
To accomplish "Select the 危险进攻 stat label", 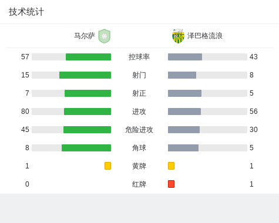I will [x=139, y=130].
